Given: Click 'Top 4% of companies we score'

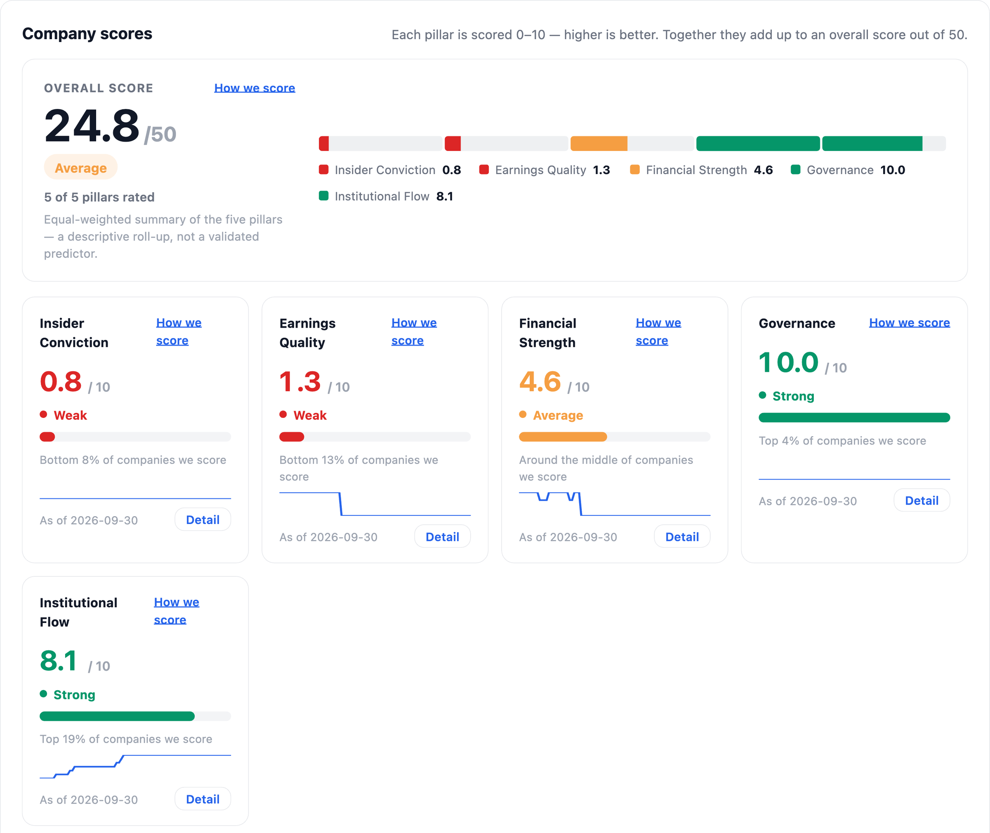Looking at the screenshot, I should tap(842, 441).
